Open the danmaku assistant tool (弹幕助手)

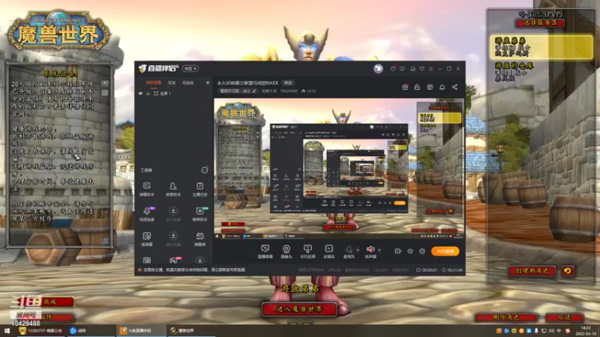[x=147, y=189]
